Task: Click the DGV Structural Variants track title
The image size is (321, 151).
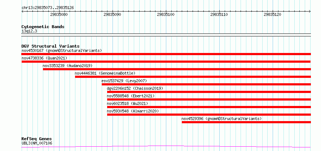Action: coord(50,46)
